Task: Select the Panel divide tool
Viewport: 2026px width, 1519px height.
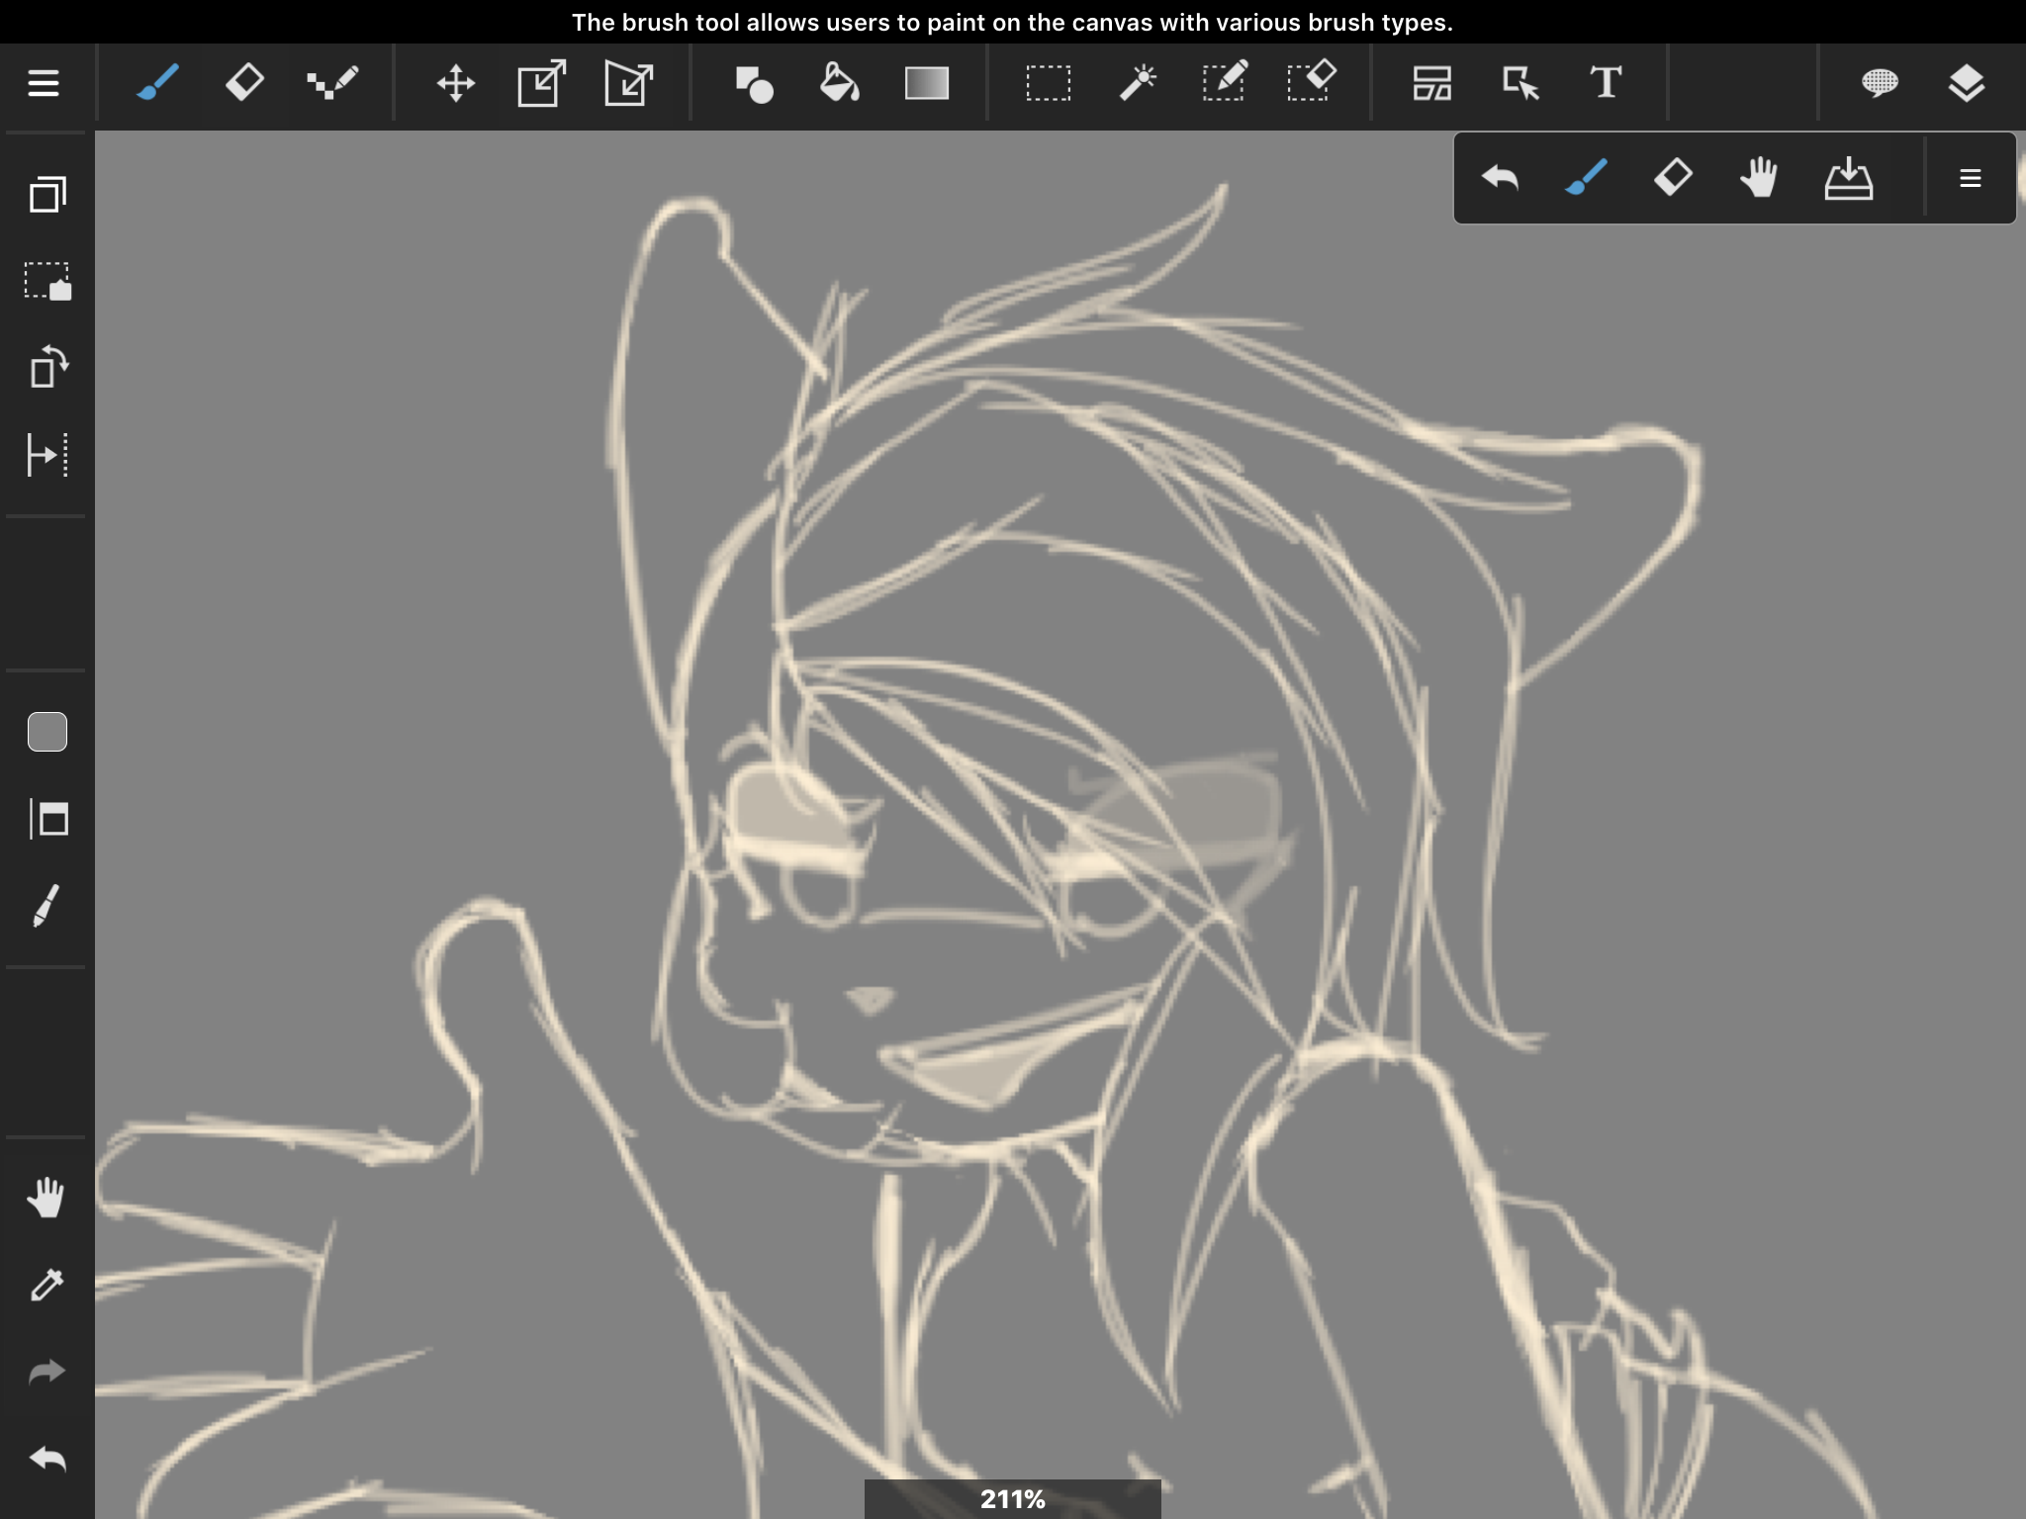Action: pyautogui.click(x=1432, y=83)
